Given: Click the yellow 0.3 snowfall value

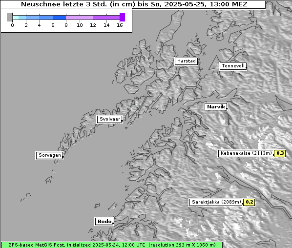Looking at the screenshot, I should click(x=280, y=153).
